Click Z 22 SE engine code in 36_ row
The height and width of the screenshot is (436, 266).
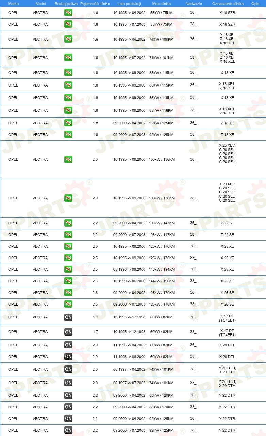227,223
